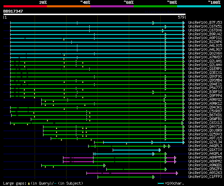Open hit UniRef100_A8HPM5
Viewport: 224px width, 186px height.
205,158
